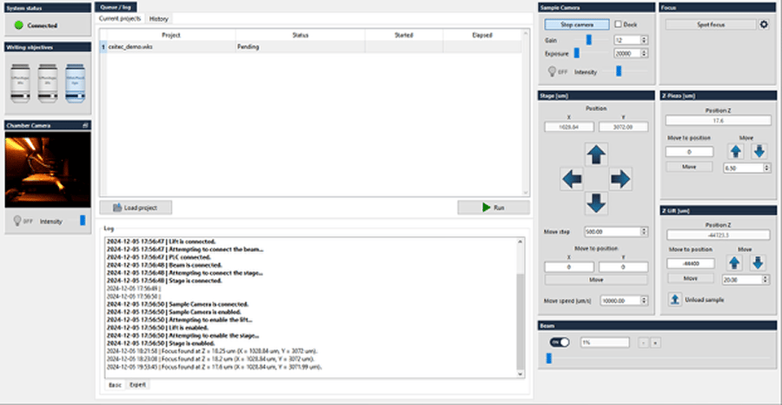
Task: Adjust Move speed value with its stepper
Action: 645,300
